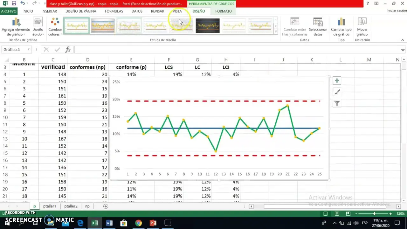
Task: Click the zoom slider handle
Action: (x=374, y=214)
